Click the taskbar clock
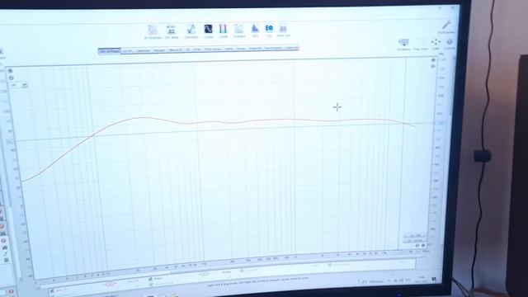Image resolution: width=528 pixels, height=297 pixels. [422, 279]
